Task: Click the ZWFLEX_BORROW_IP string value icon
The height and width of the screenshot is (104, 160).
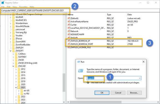Action: click(69, 41)
